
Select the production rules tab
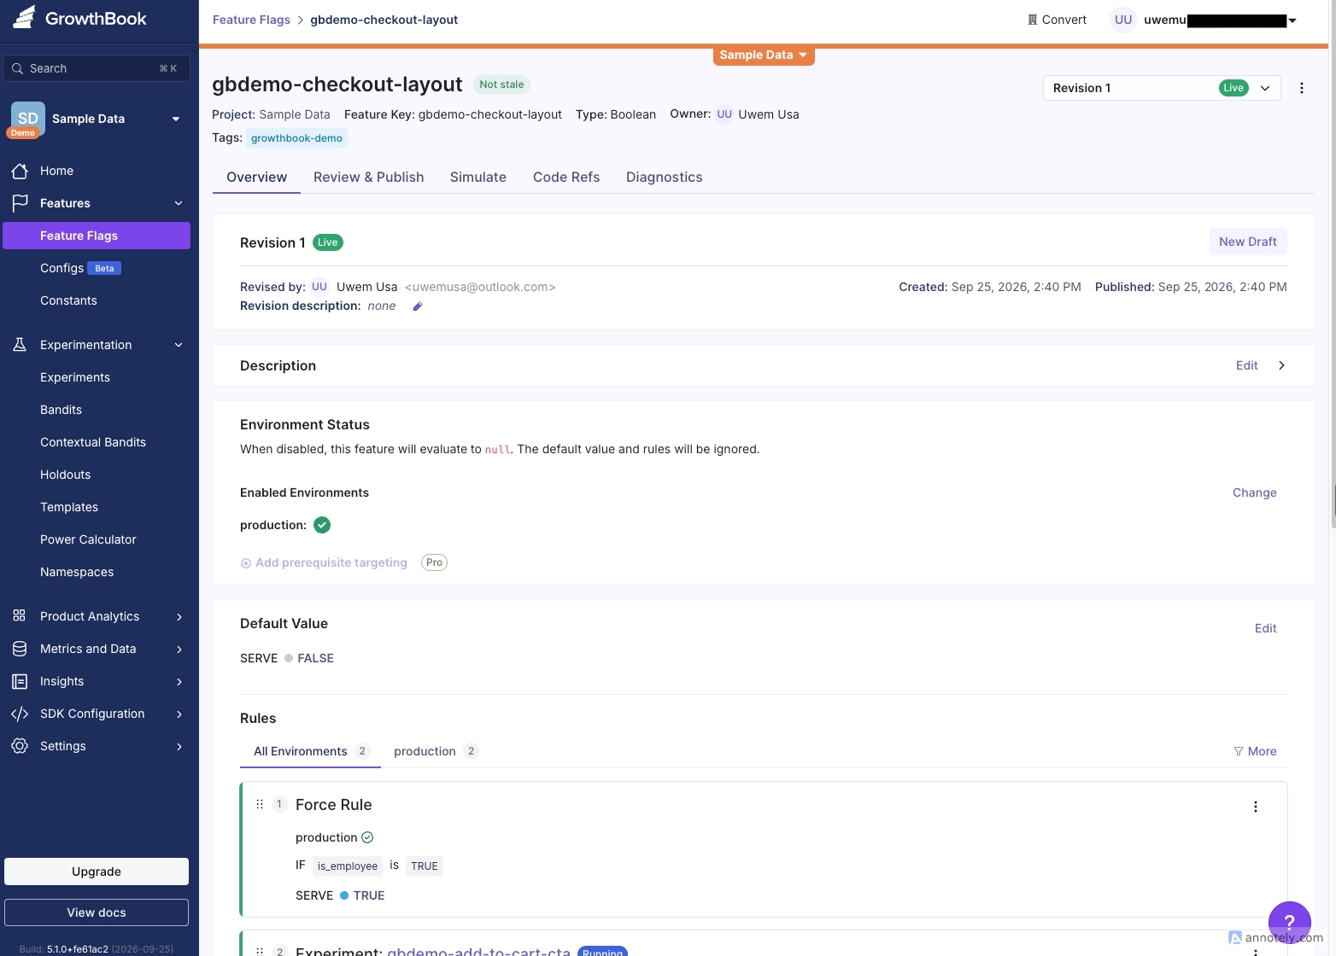(x=436, y=751)
